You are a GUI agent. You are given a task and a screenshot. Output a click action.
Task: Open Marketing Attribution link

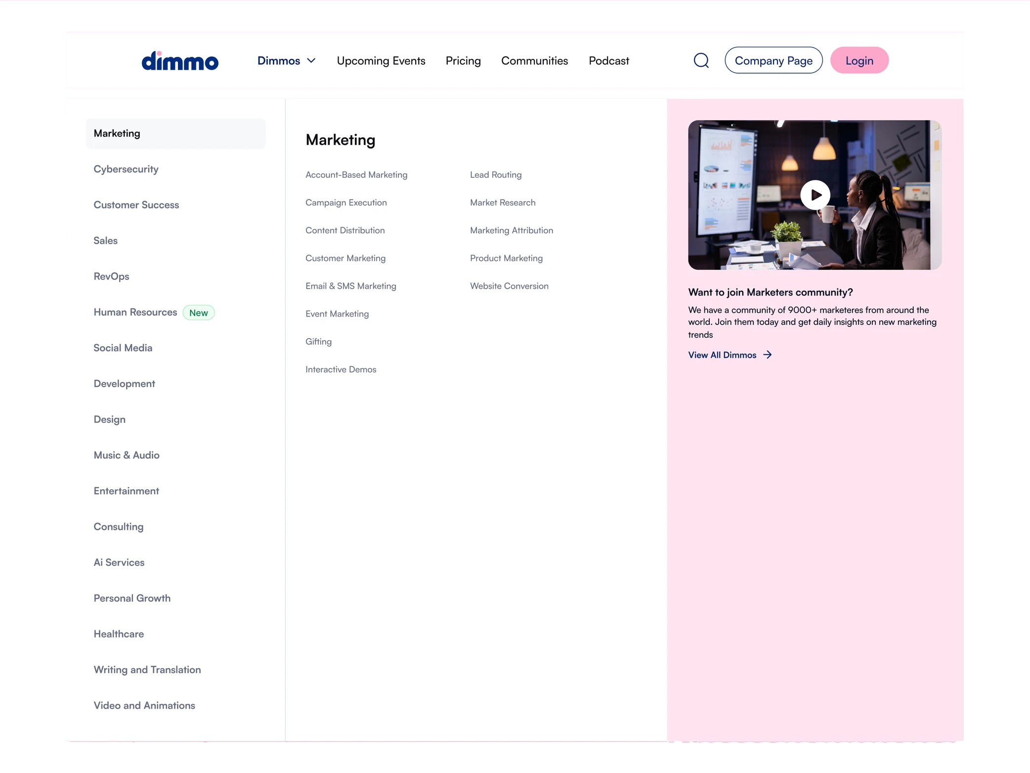click(512, 230)
